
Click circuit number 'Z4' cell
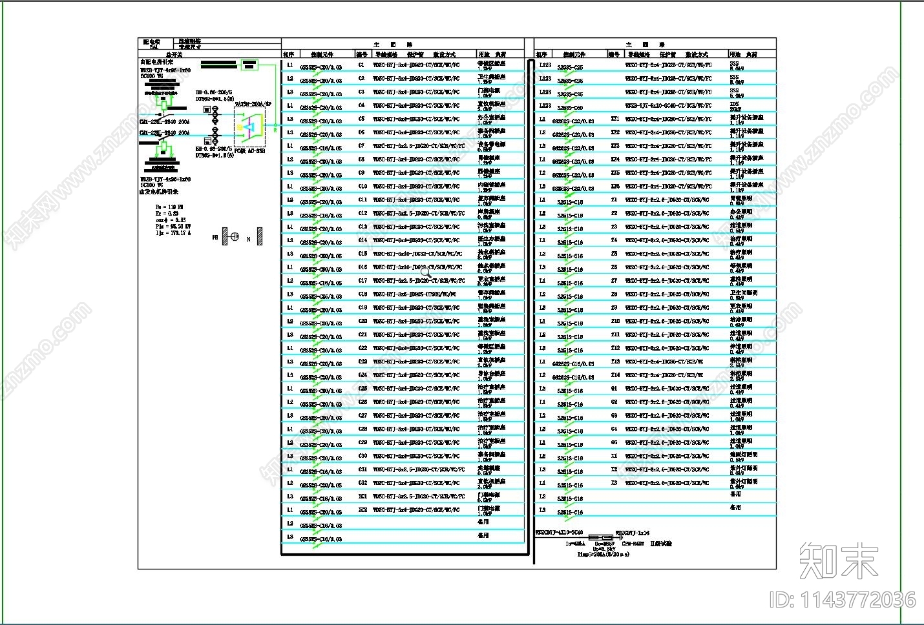coord(614,240)
